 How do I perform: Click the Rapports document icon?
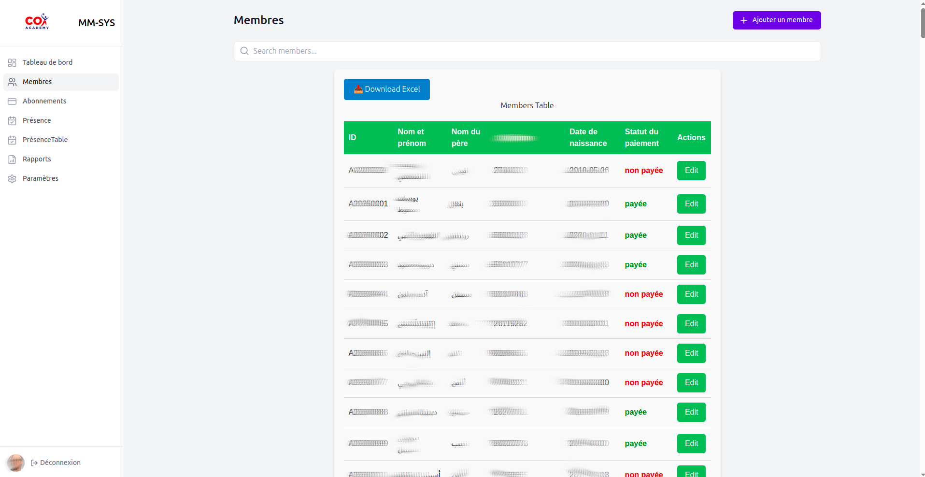(12, 159)
